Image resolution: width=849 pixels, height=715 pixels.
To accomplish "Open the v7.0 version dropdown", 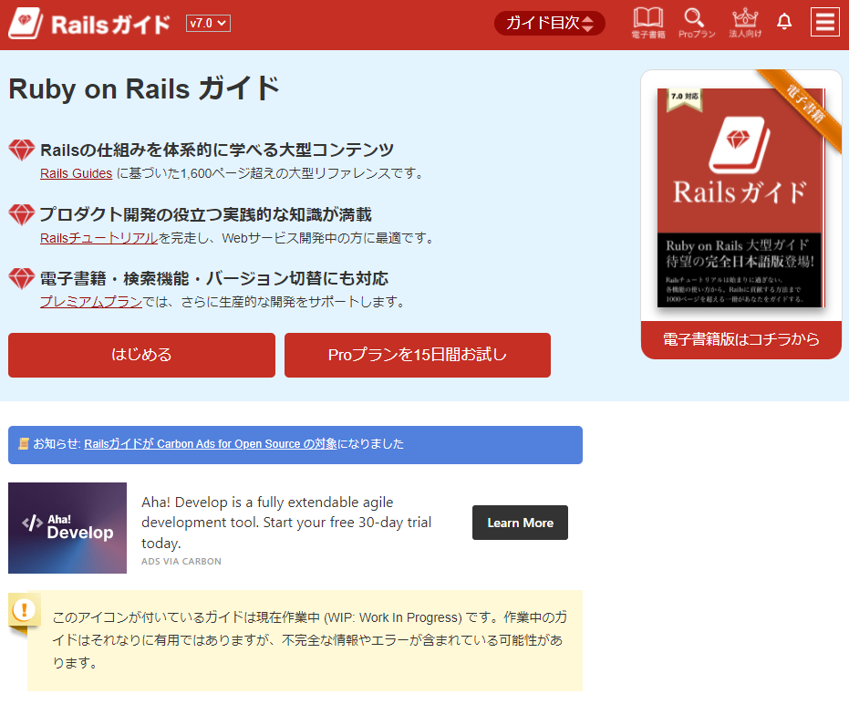I will point(209,23).
